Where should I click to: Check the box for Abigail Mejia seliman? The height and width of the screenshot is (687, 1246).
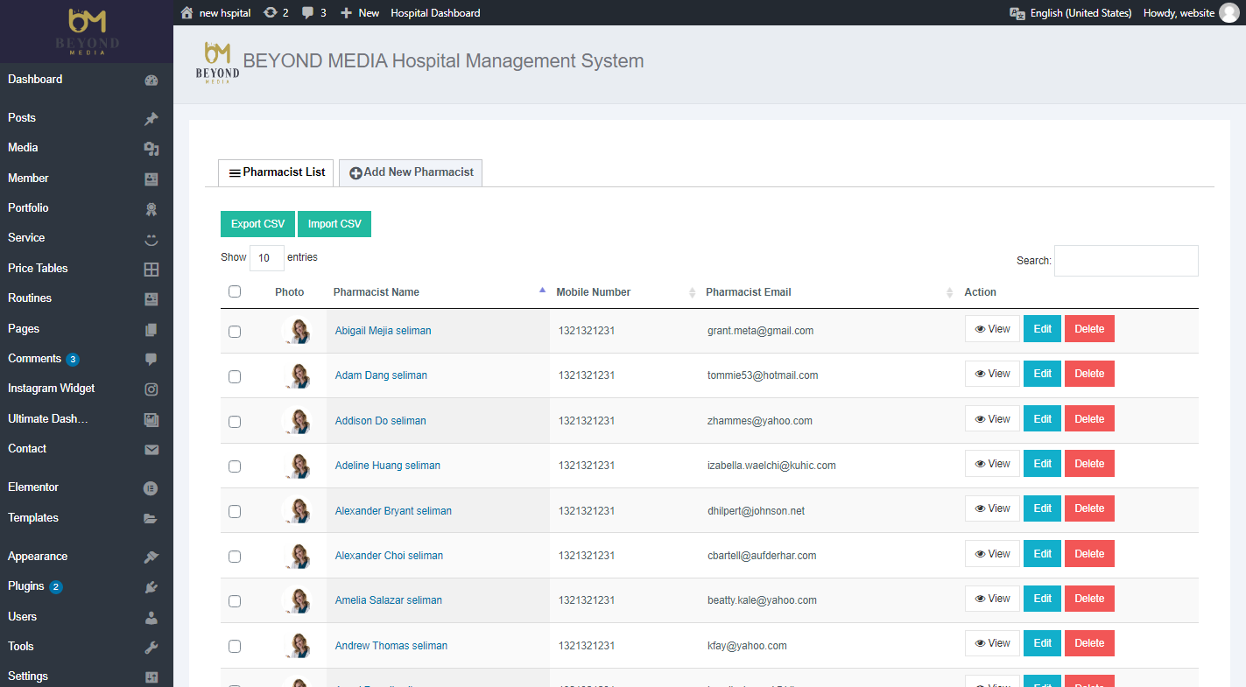point(235,332)
